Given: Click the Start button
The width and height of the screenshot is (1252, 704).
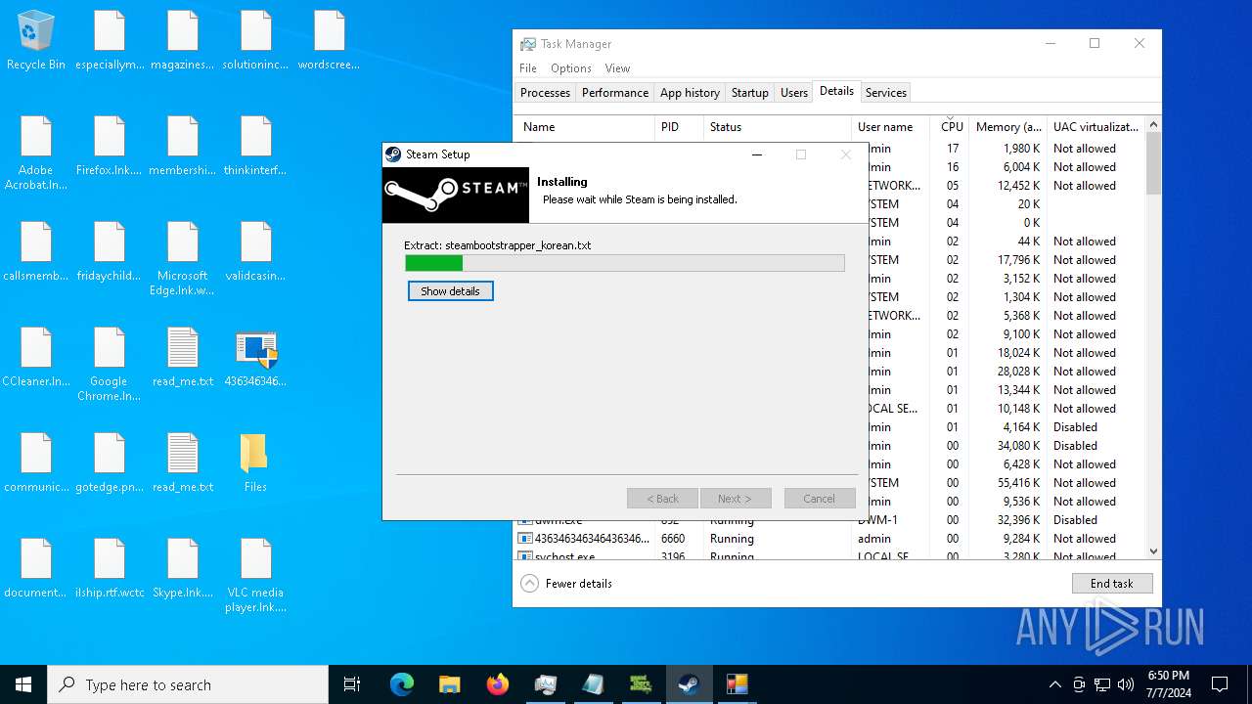Looking at the screenshot, I should click(23, 684).
